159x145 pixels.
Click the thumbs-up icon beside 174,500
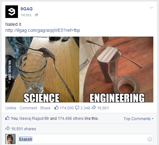(56, 107)
